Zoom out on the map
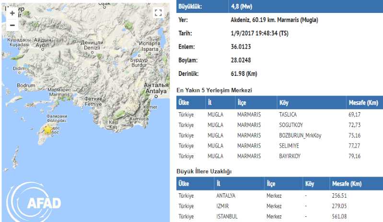This screenshot has width=383, height=222. (x=12, y=25)
